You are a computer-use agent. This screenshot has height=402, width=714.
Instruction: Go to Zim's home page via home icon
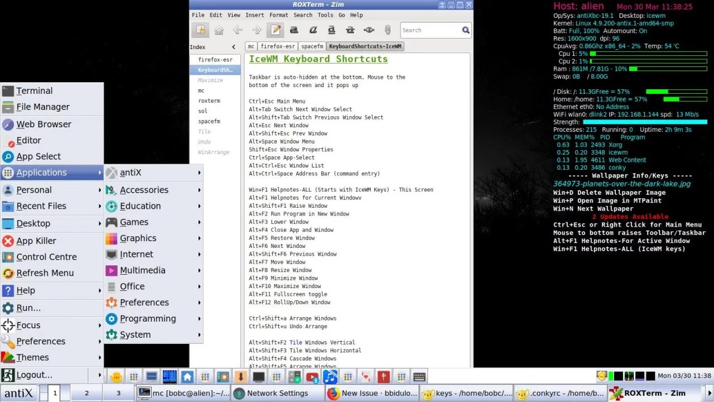[x=219, y=30]
